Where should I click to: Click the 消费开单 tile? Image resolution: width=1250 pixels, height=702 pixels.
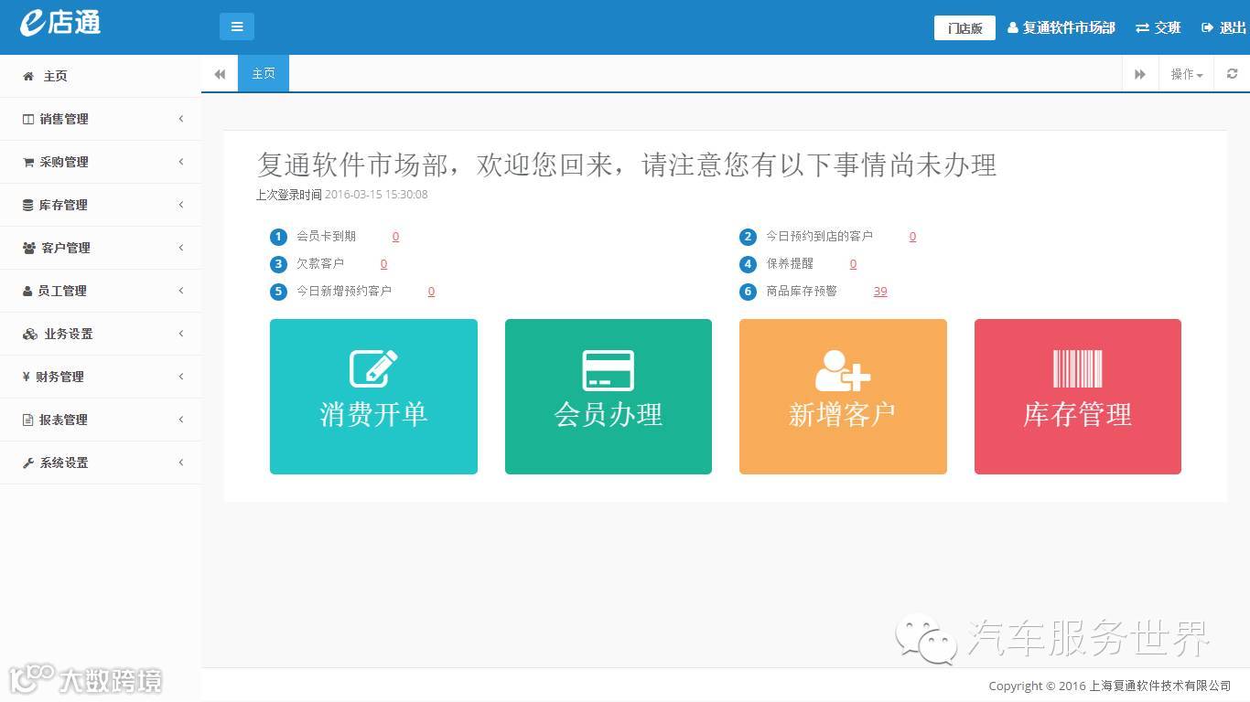(x=373, y=397)
